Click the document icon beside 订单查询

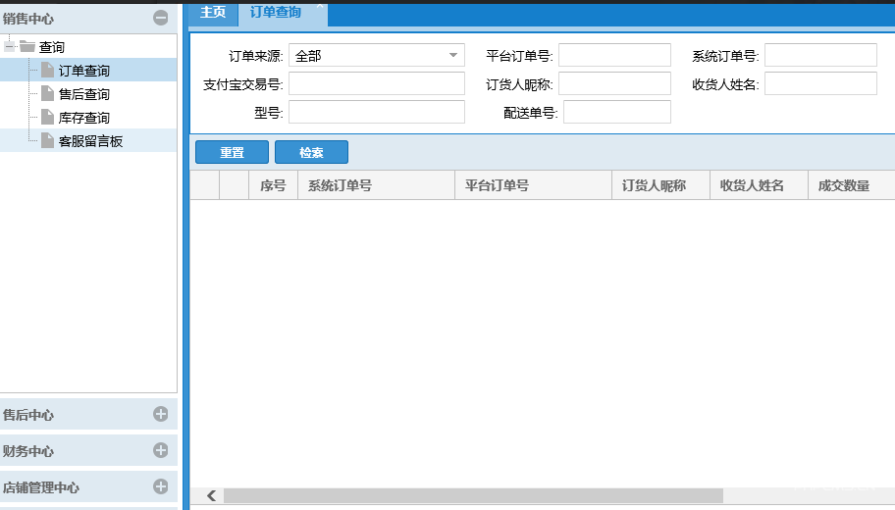[47, 71]
